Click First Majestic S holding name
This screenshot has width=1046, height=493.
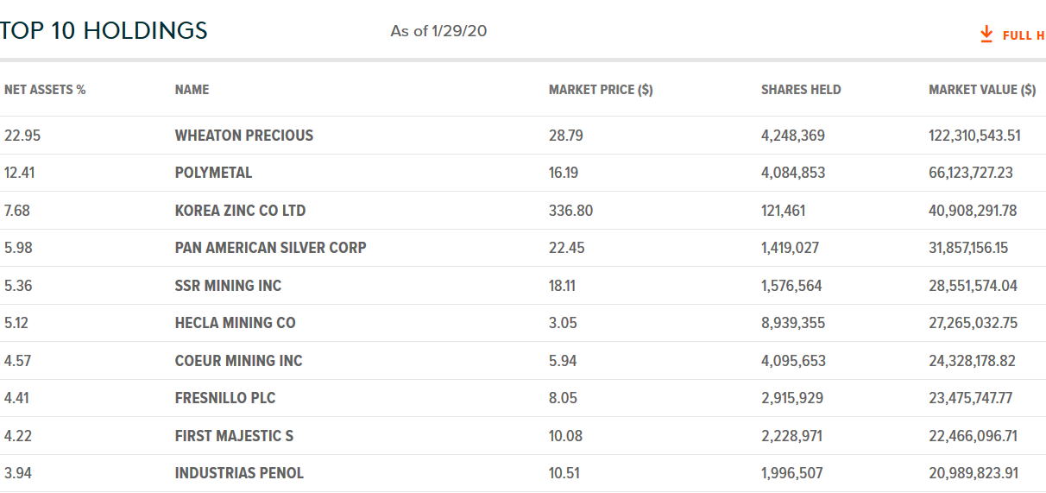click(234, 436)
